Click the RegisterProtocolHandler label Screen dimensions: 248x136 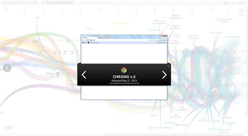[x=161, y=128]
